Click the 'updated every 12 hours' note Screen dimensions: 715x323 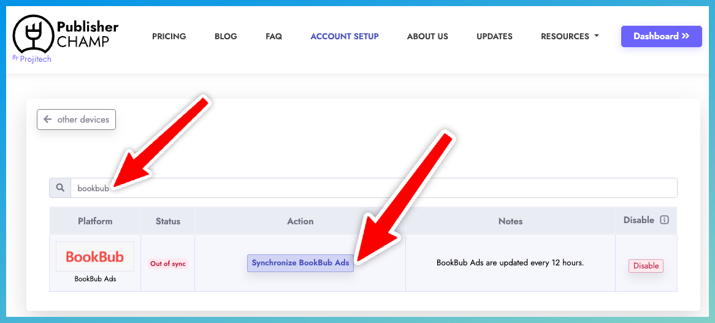point(510,263)
